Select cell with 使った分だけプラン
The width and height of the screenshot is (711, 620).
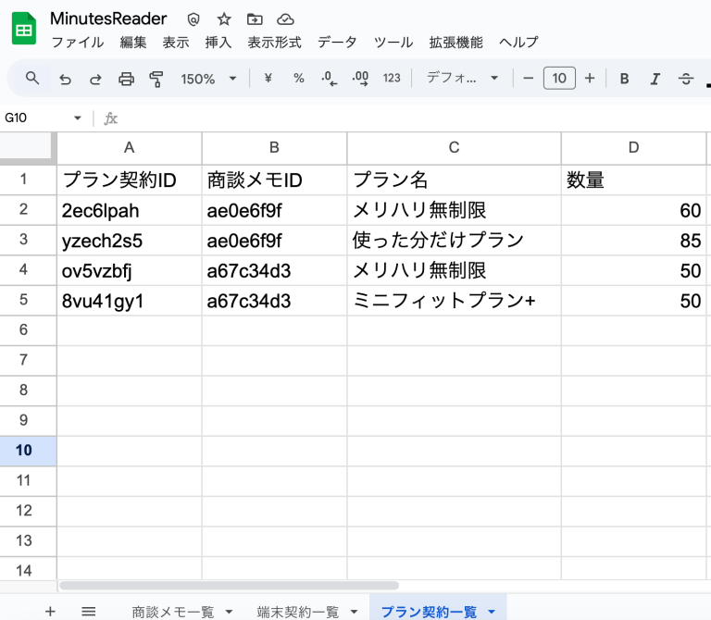454,241
